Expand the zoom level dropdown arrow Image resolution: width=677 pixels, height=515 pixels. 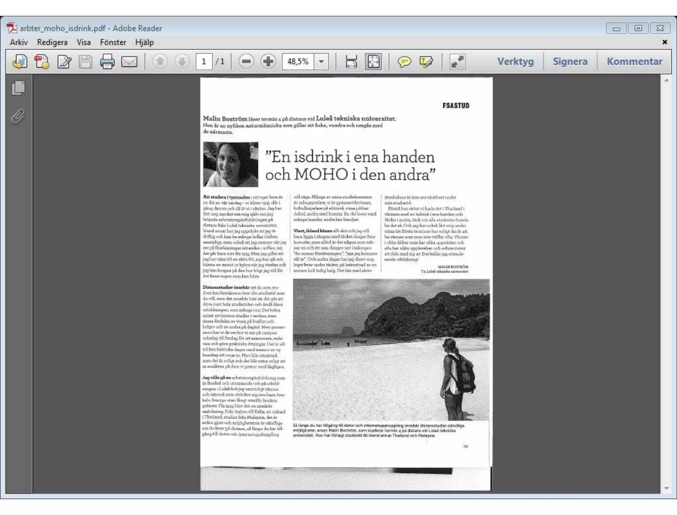tap(321, 62)
